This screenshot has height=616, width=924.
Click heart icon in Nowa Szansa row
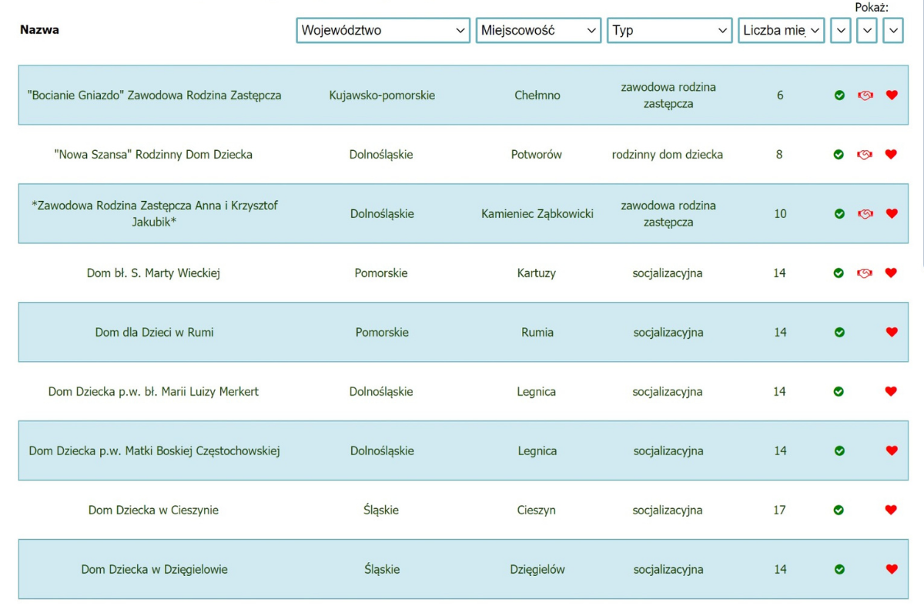coord(891,154)
